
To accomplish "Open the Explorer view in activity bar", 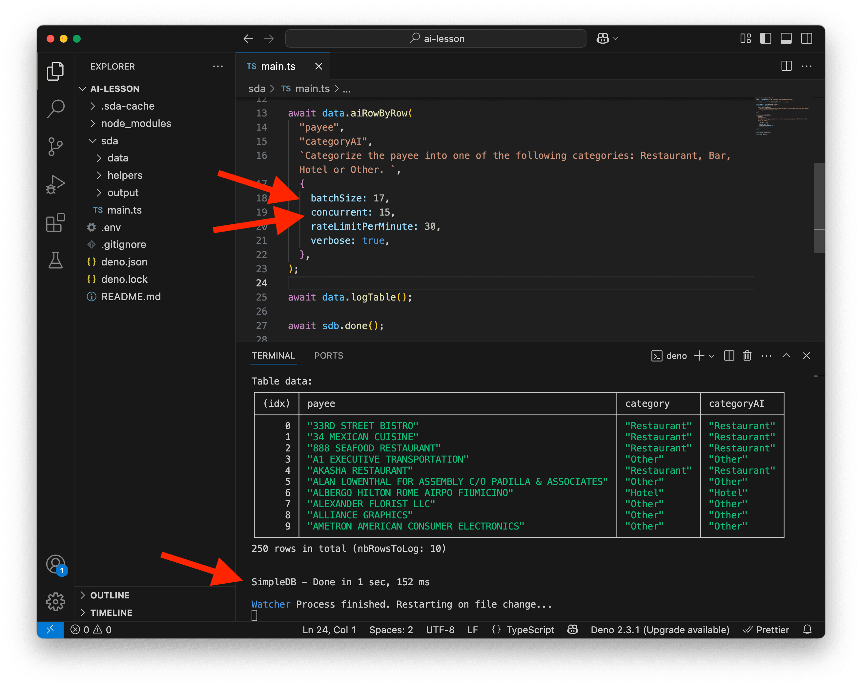I will (55, 71).
